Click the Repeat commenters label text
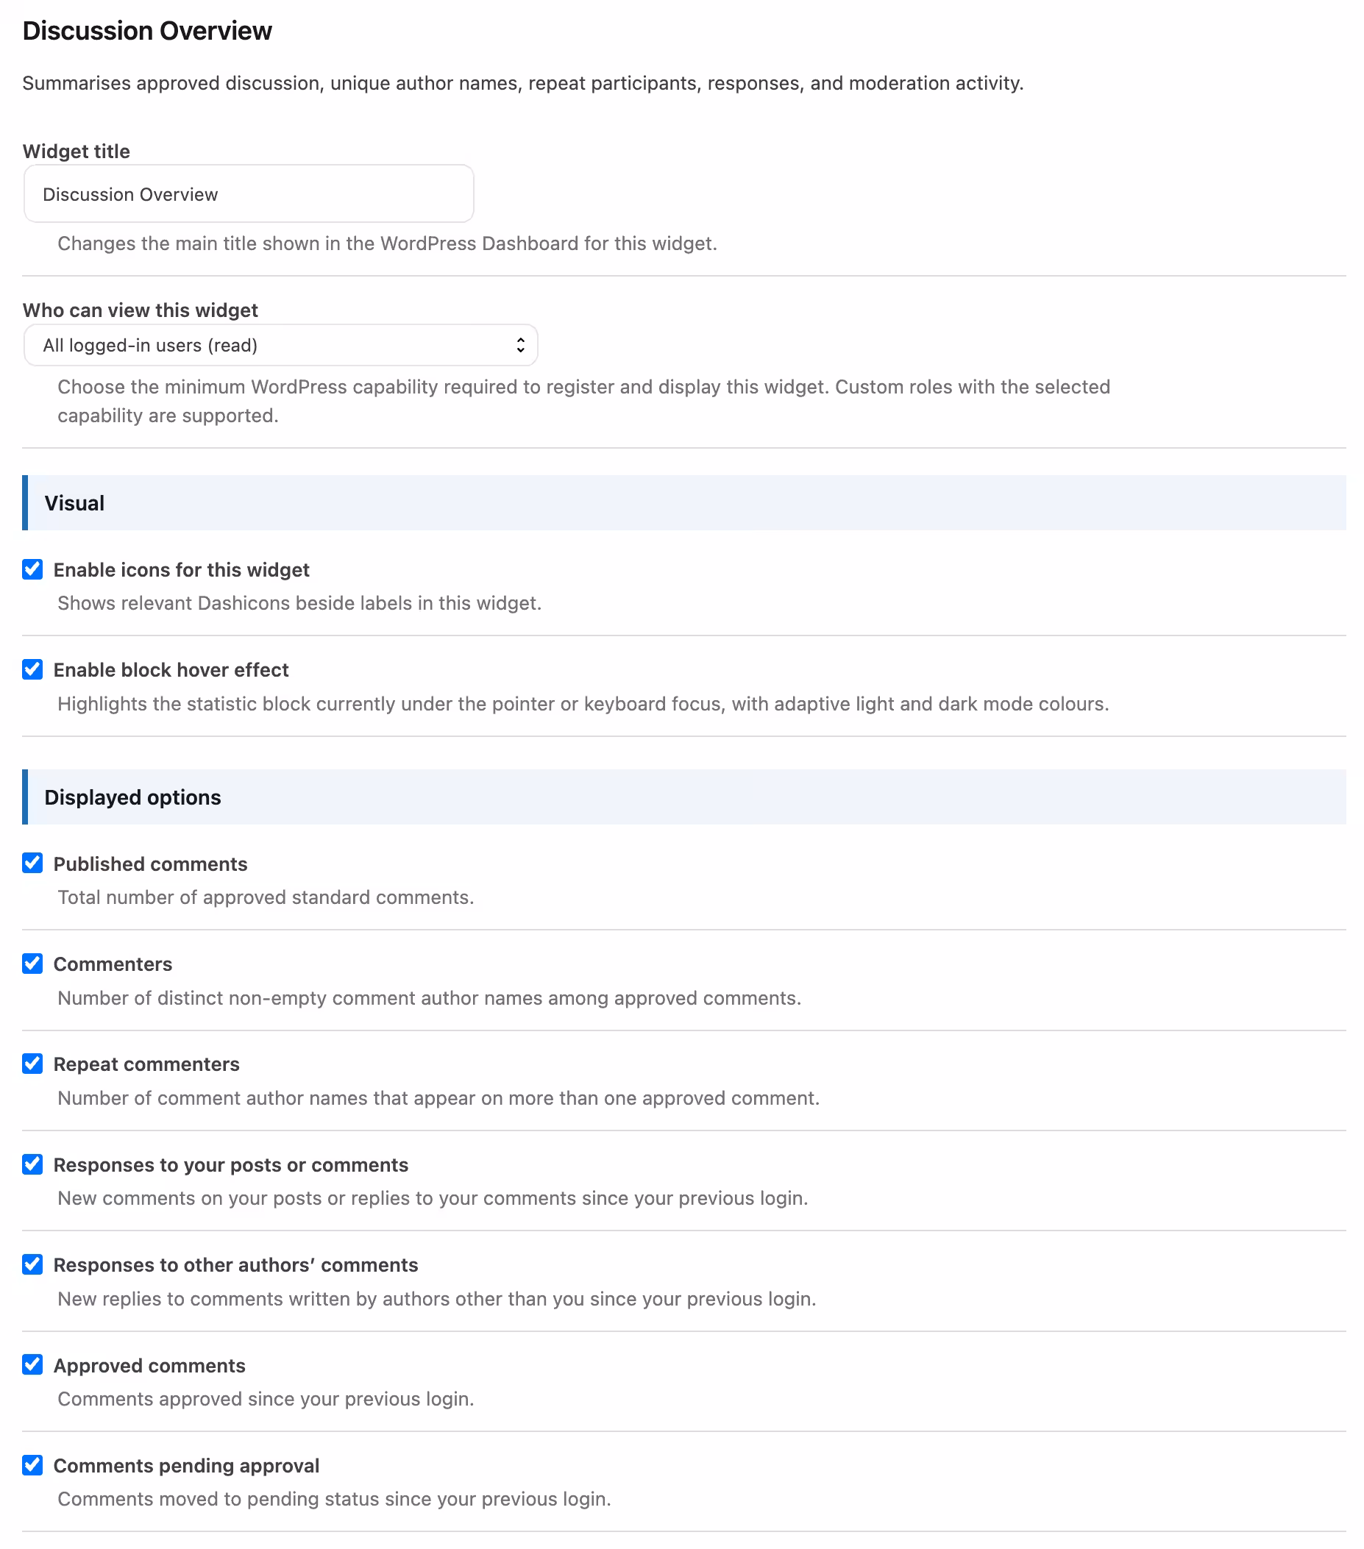Screen dimensions: 1364x1549 pos(146,1064)
